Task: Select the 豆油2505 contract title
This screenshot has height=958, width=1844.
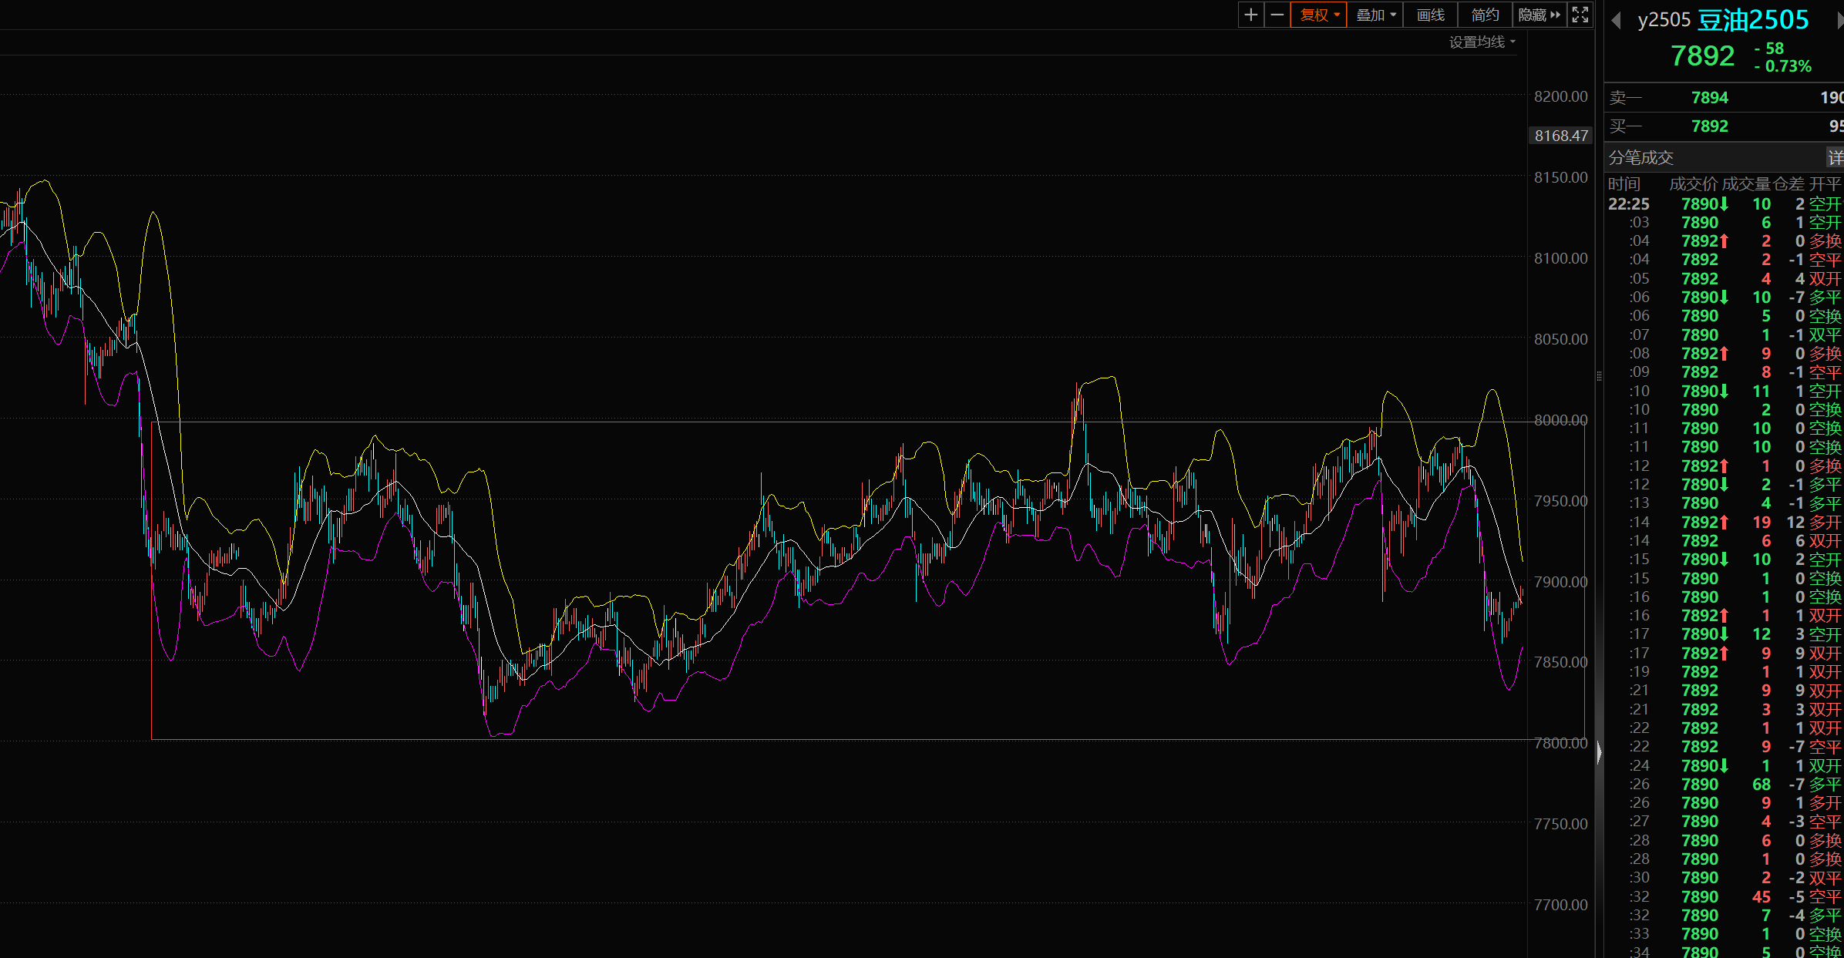Action: click(1752, 20)
